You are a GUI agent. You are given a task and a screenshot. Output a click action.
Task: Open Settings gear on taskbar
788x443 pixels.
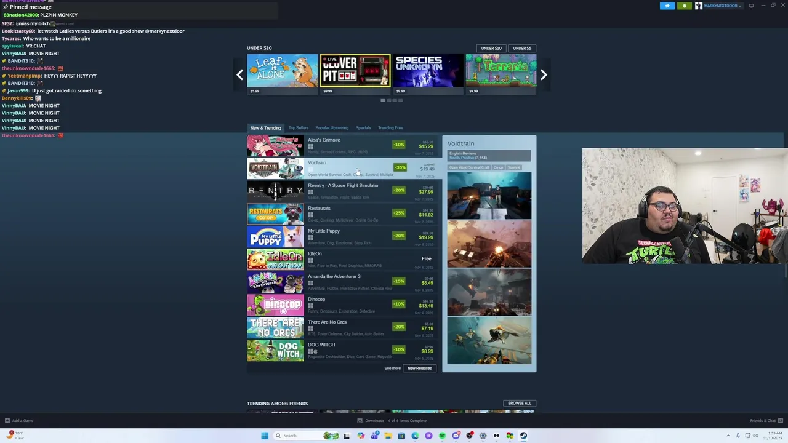click(x=483, y=436)
